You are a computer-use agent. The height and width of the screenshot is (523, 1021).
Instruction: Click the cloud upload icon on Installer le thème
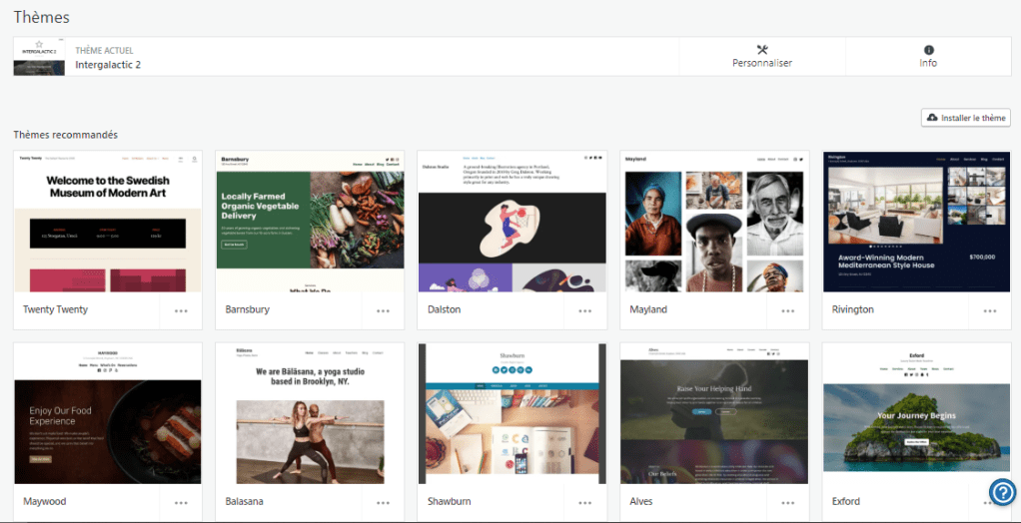933,118
